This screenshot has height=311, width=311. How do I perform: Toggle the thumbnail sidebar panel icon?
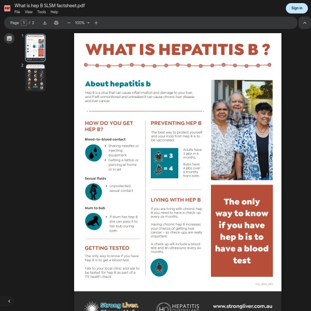pyautogui.click(x=9, y=38)
